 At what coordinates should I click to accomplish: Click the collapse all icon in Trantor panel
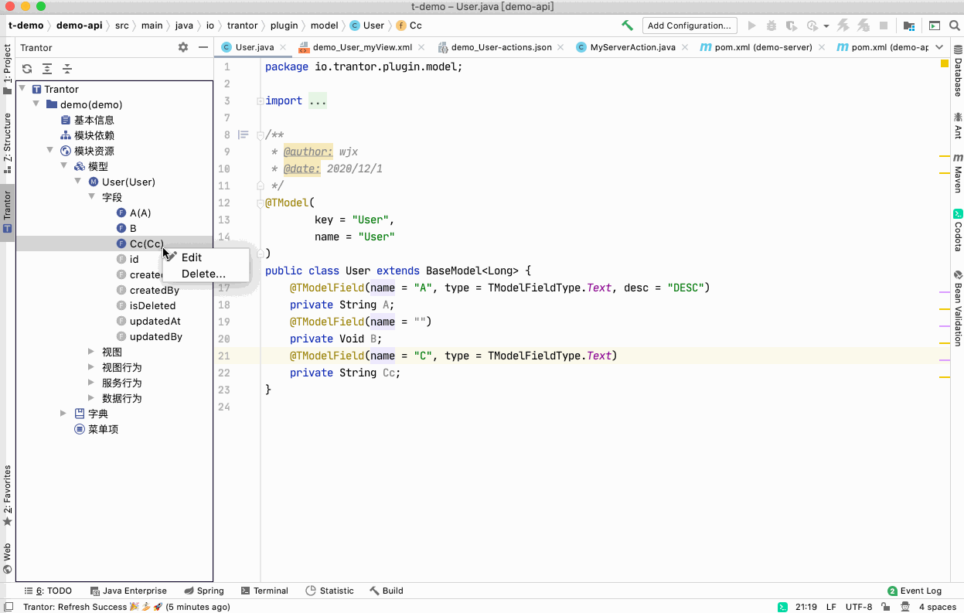[x=67, y=69]
